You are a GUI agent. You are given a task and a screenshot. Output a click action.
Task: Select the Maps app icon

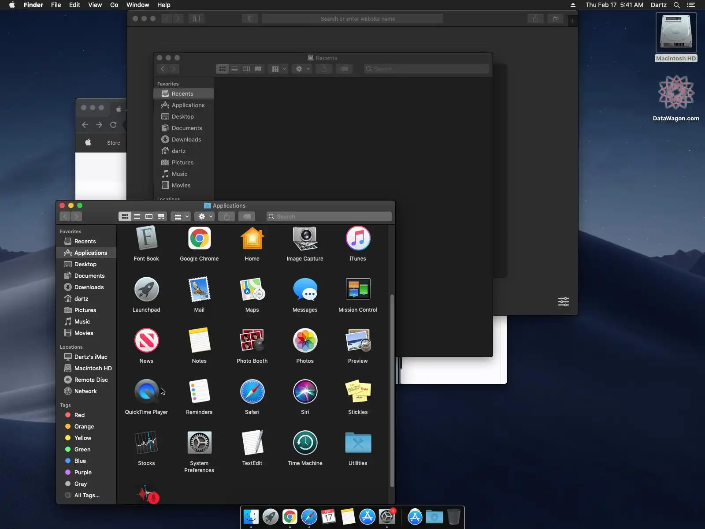point(252,290)
